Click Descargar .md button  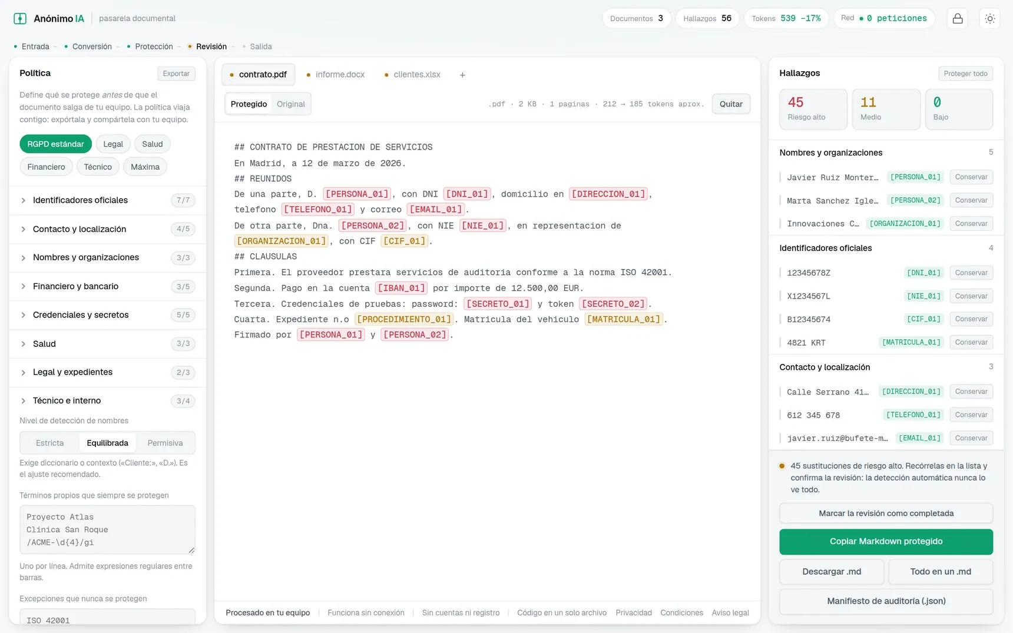832,572
